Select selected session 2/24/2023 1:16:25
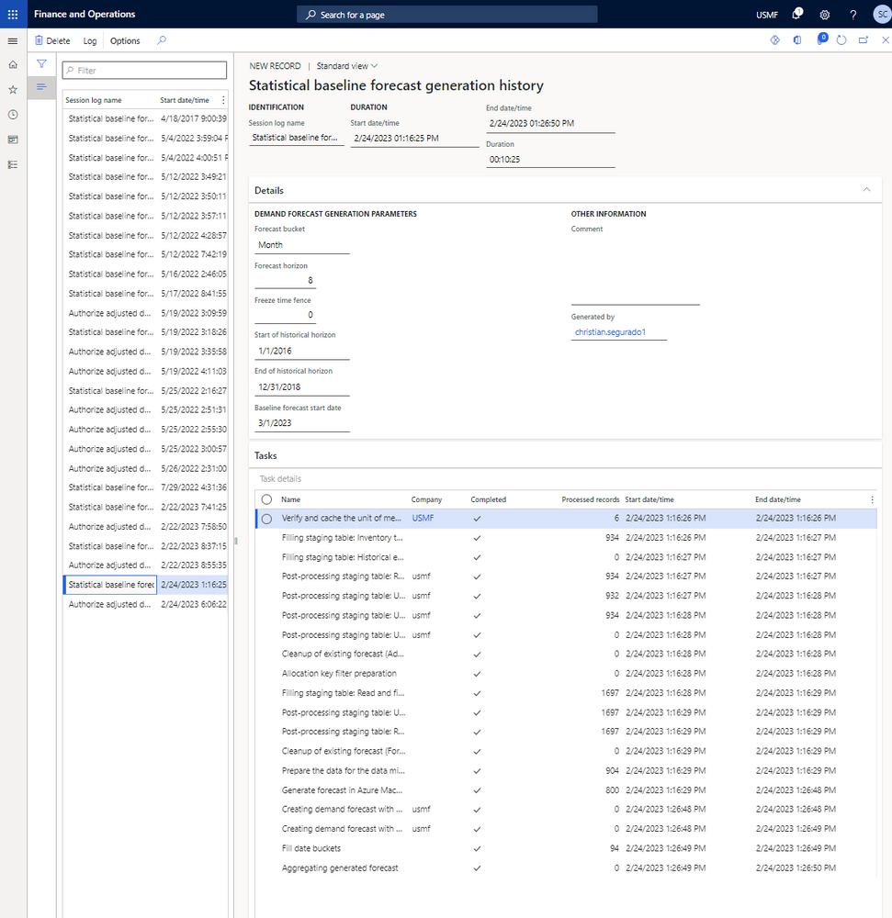Image resolution: width=892 pixels, height=918 pixels. [x=145, y=585]
